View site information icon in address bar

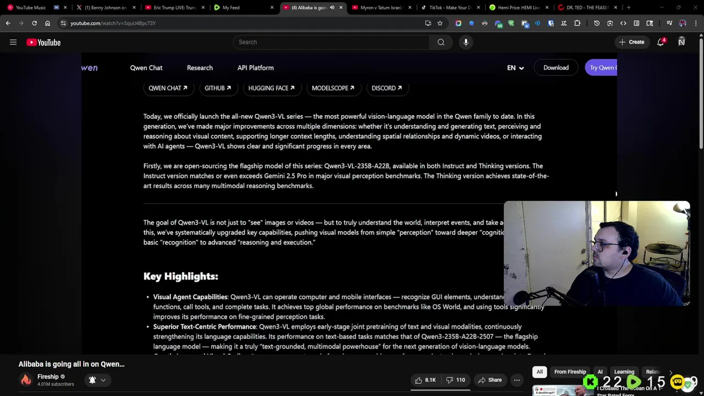(x=63, y=23)
